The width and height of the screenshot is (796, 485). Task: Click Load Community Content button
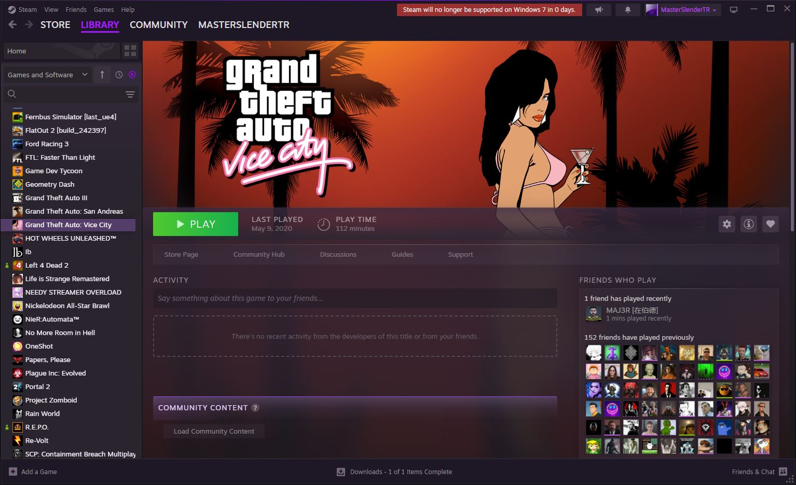(x=214, y=431)
